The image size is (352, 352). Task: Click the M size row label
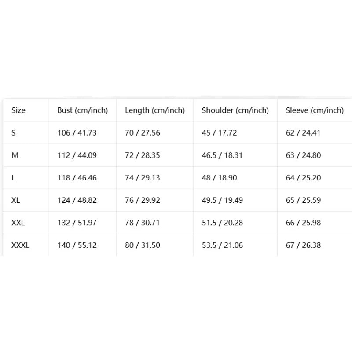pos(15,155)
